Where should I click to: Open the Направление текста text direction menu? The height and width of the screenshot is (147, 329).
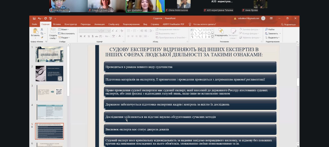tap(168, 29)
